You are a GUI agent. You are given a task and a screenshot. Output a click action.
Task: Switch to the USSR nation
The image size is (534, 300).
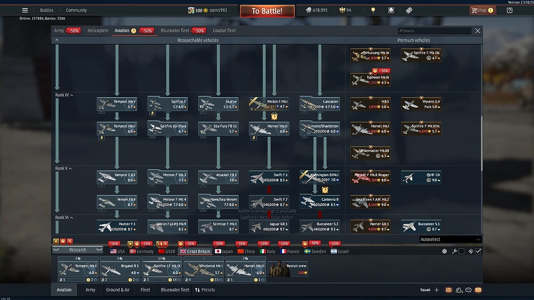pos(167,251)
